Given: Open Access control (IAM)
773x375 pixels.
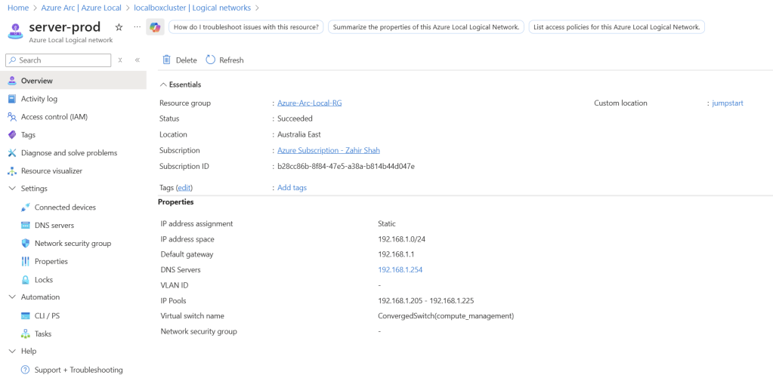Looking at the screenshot, I should pyautogui.click(x=54, y=117).
